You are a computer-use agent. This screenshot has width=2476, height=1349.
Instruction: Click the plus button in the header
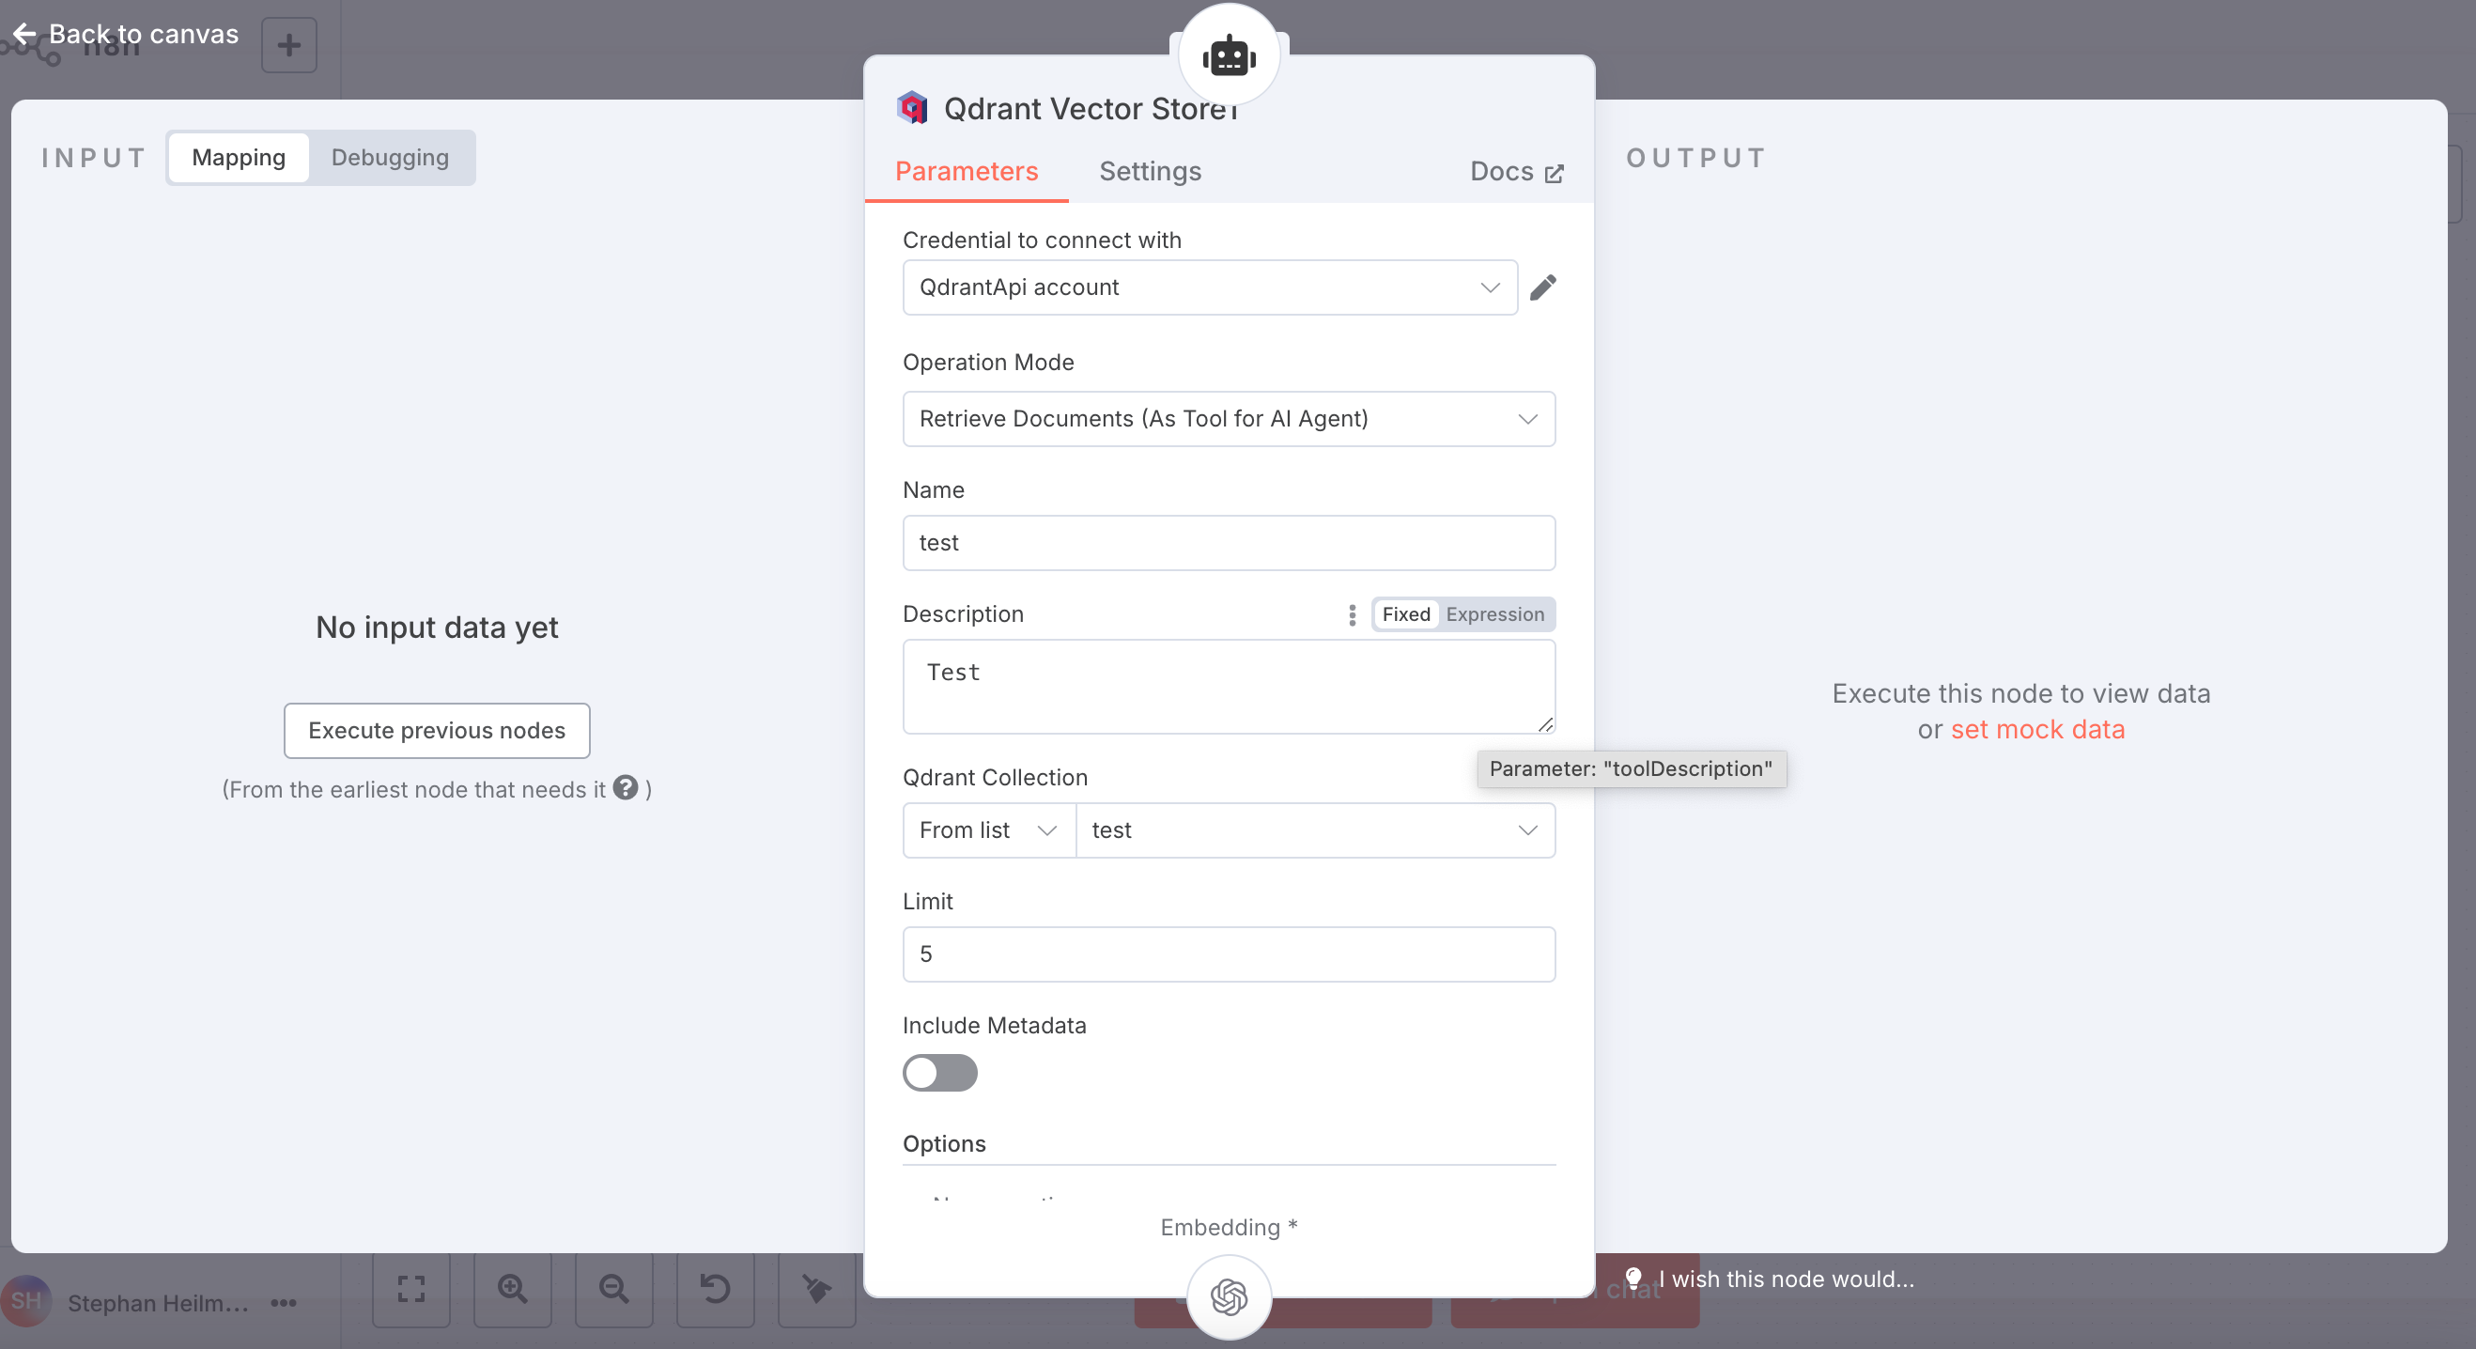click(x=289, y=45)
